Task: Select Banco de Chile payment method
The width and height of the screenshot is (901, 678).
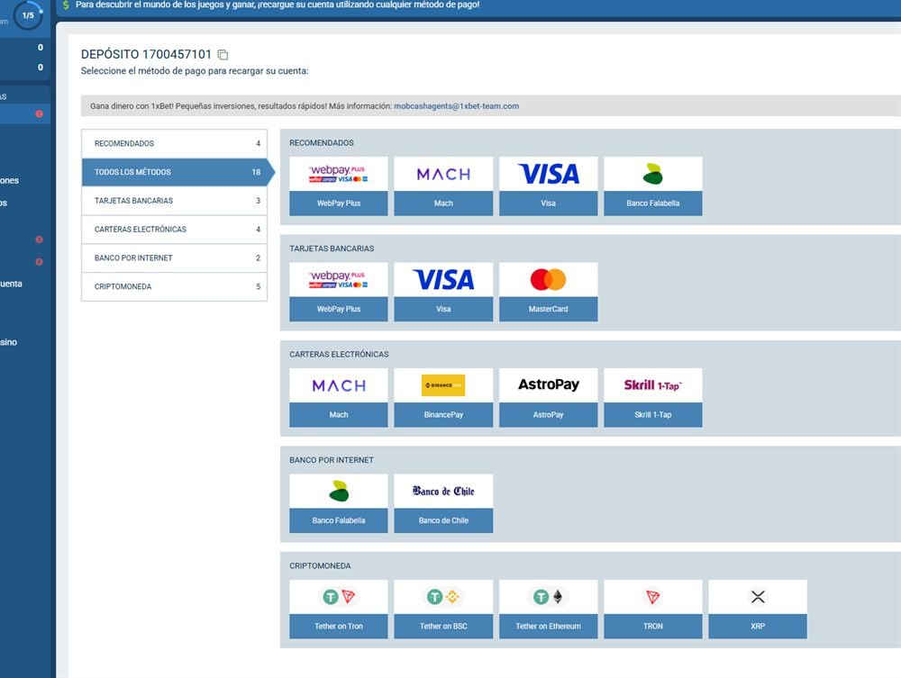Action: (x=443, y=503)
